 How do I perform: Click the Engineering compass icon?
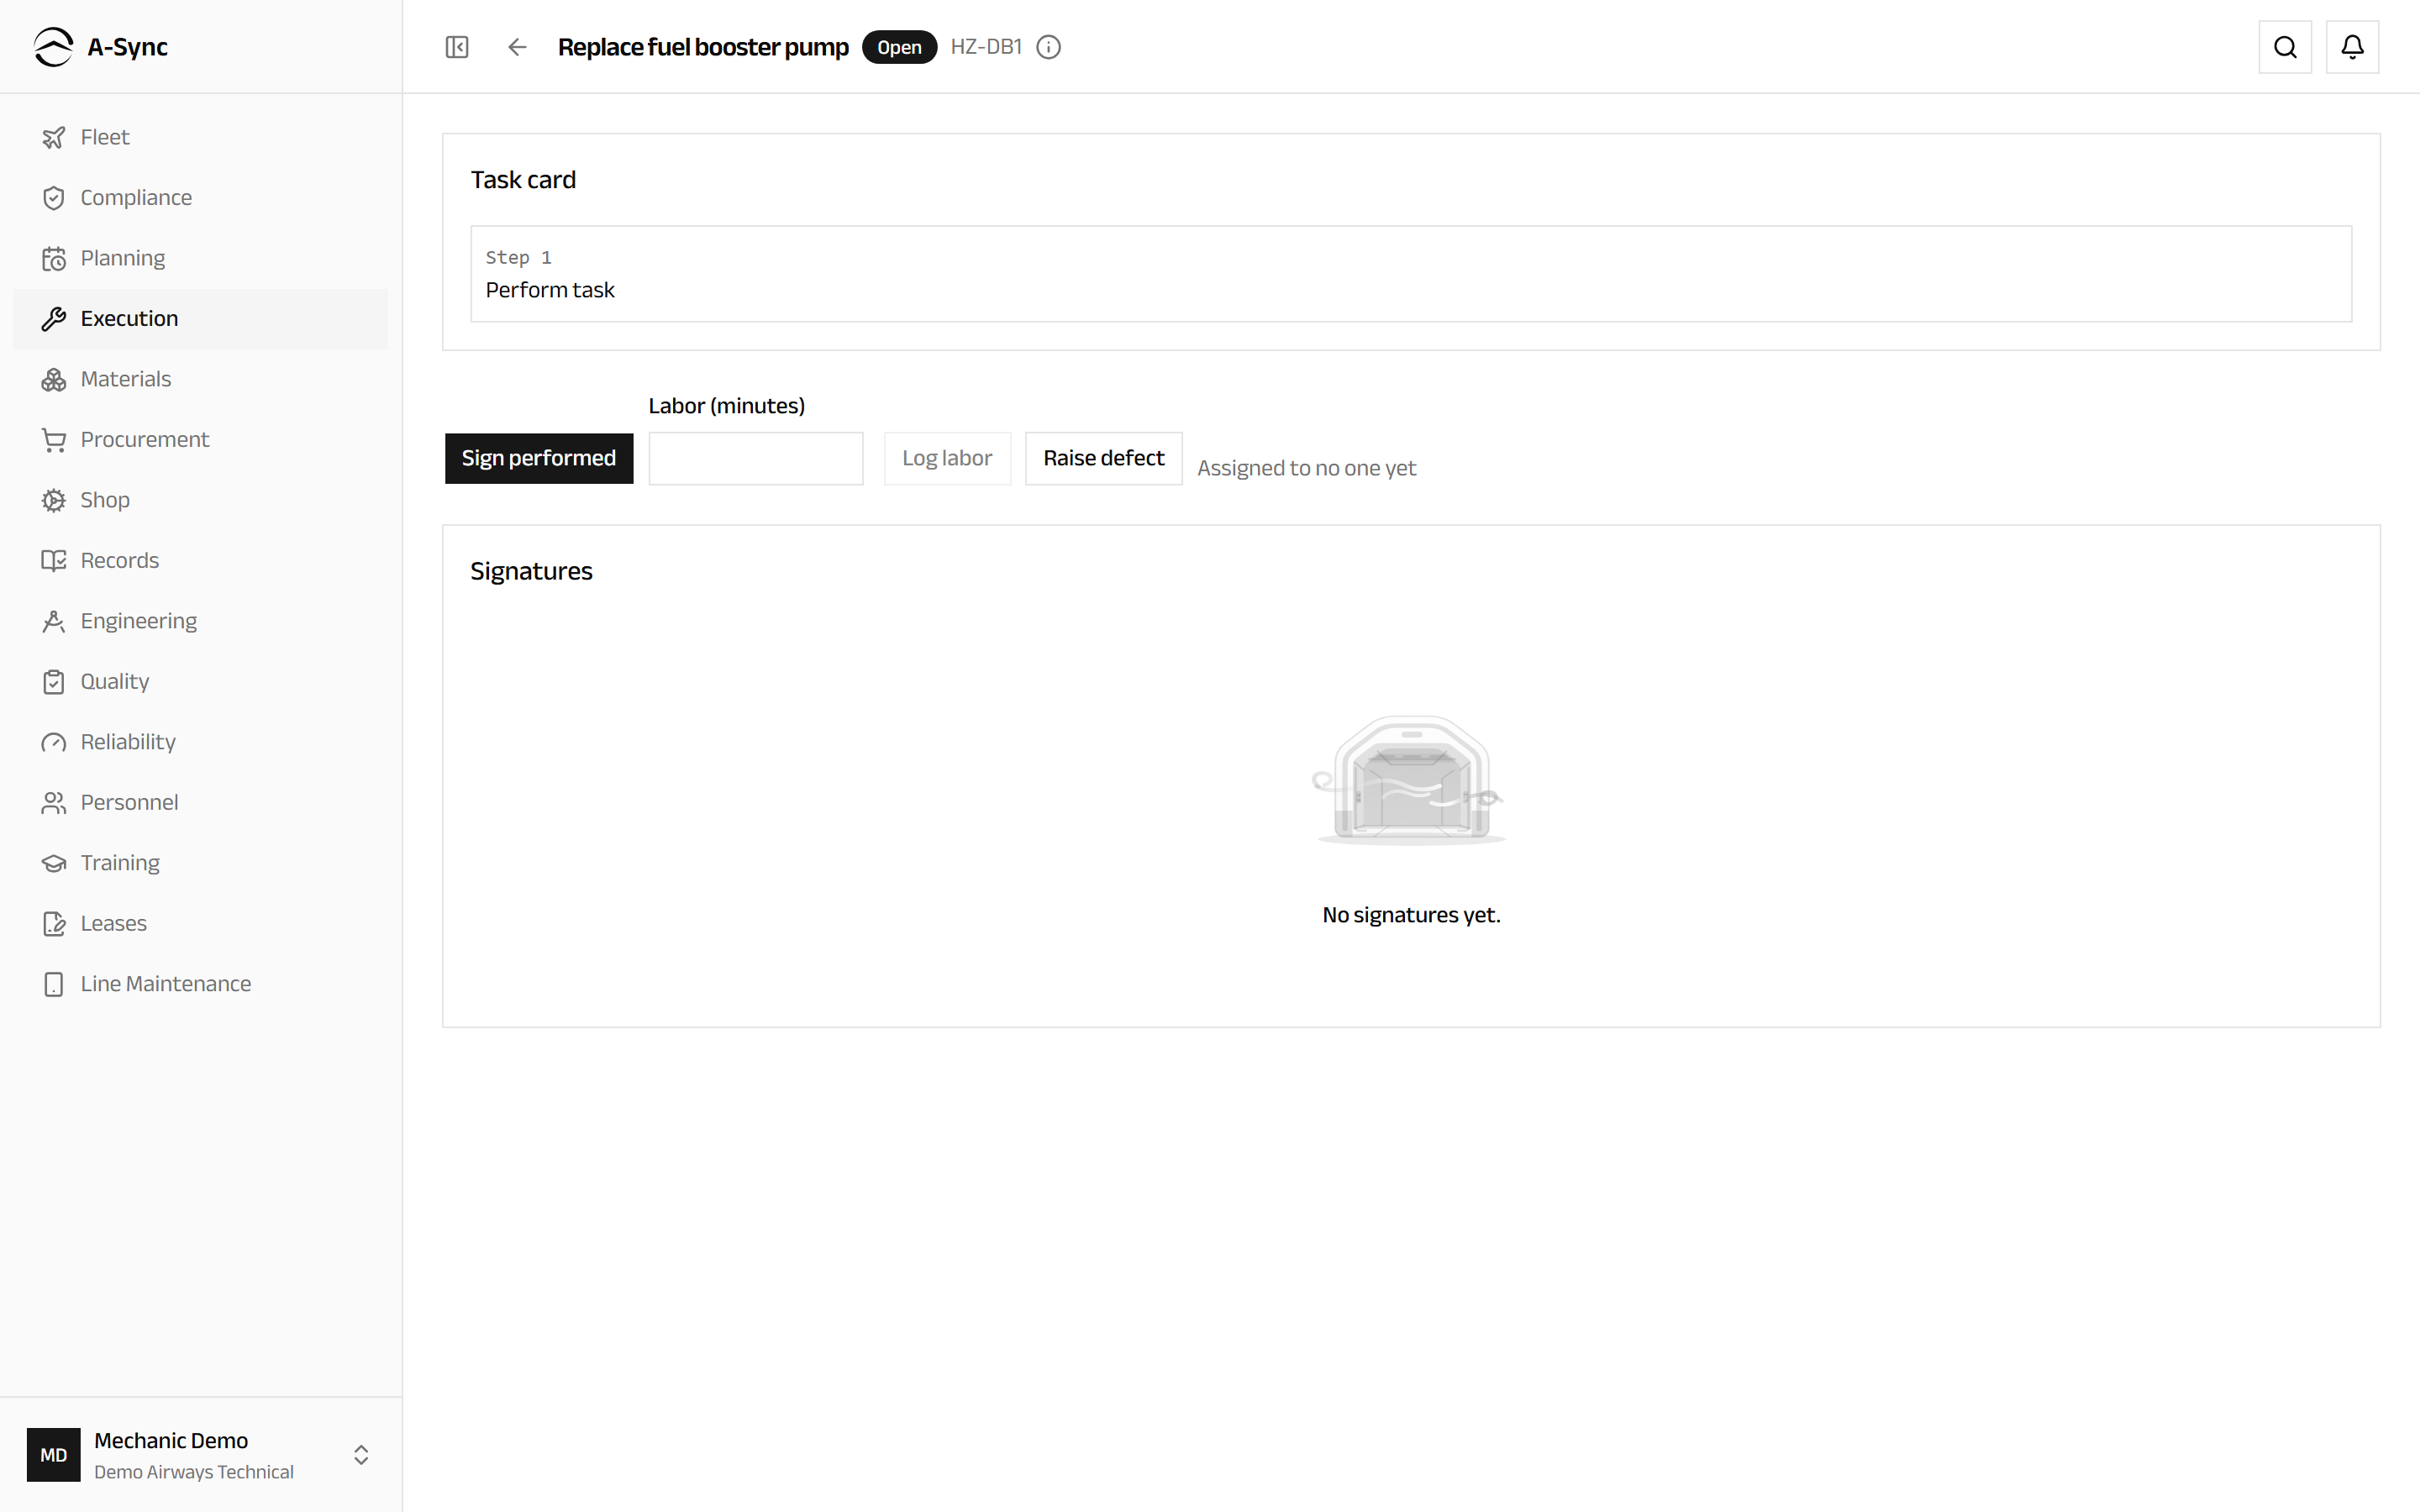click(x=54, y=621)
